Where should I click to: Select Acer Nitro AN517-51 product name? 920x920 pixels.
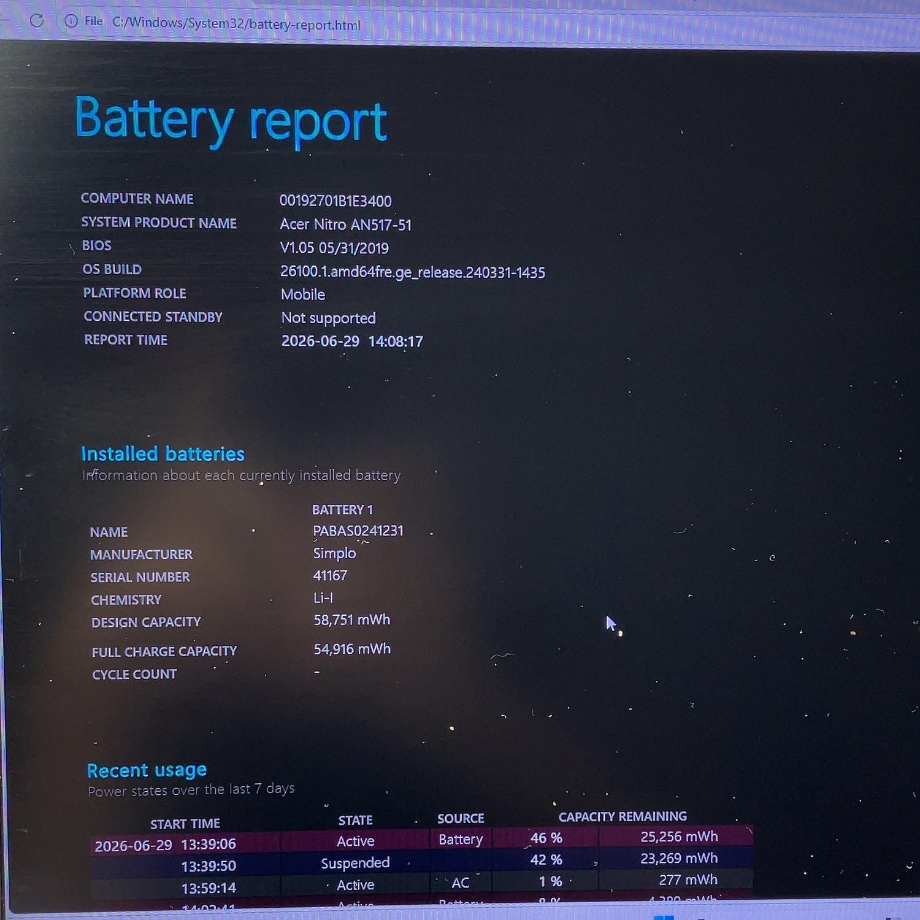point(346,224)
